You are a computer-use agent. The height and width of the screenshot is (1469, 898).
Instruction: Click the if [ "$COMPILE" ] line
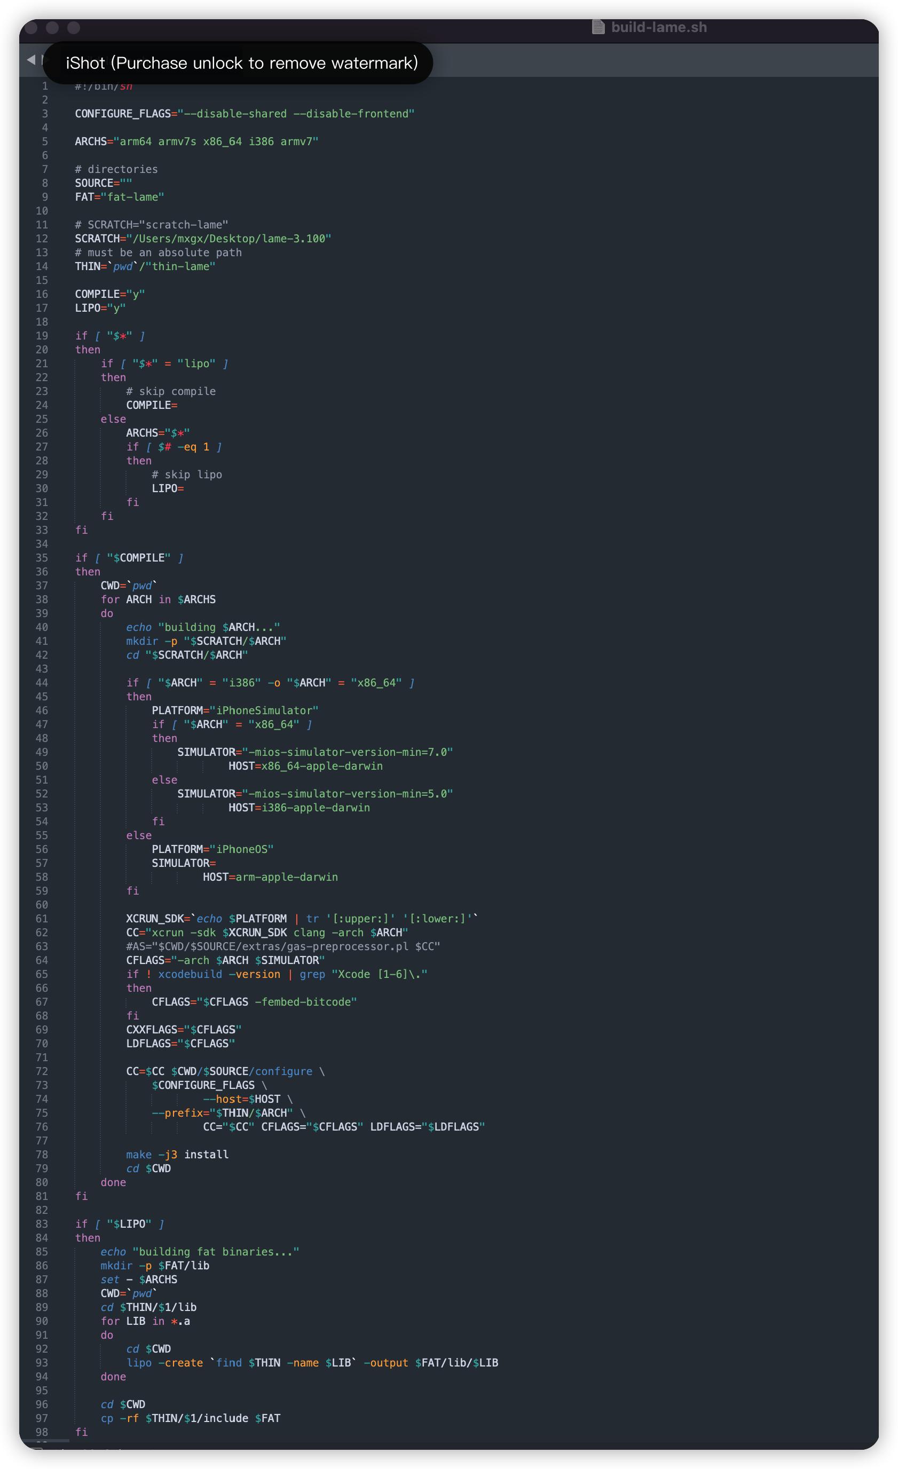tap(129, 557)
